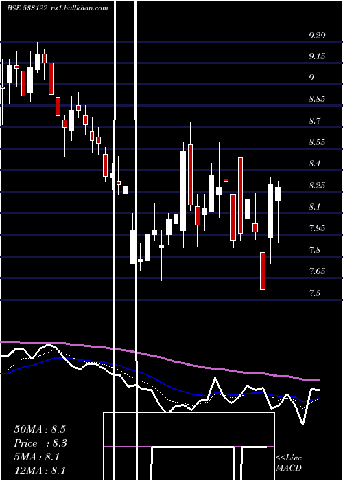
Task: Select the 9.15 price axis label
Action: pyautogui.click(x=317, y=56)
